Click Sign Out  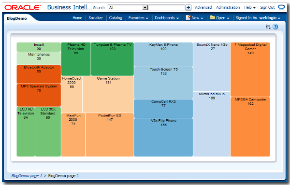click(x=267, y=7)
